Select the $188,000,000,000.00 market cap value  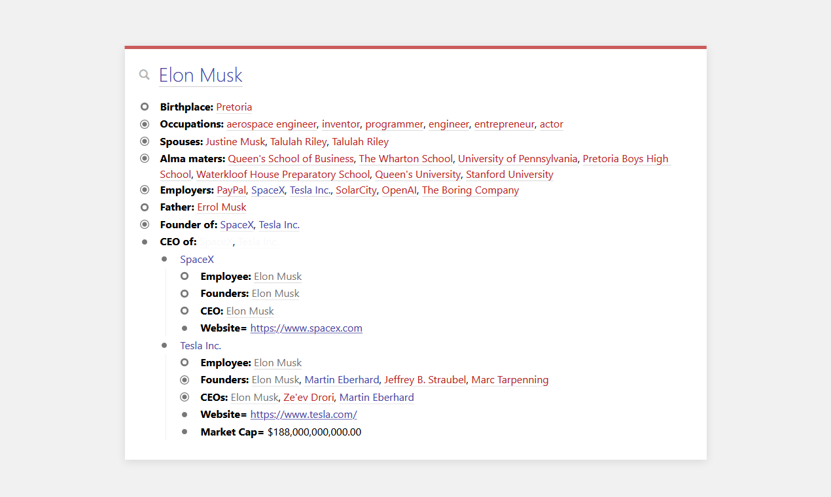click(315, 432)
